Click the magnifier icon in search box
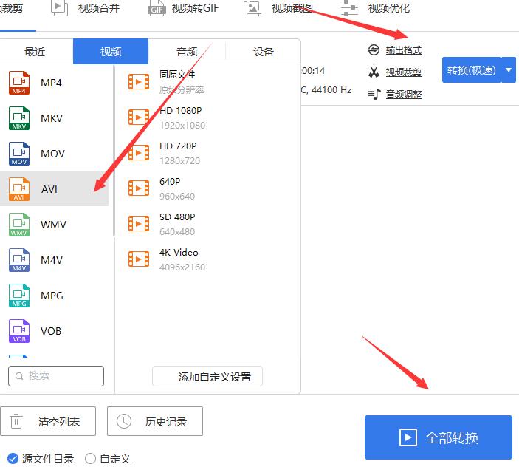The height and width of the screenshot is (467, 519). click(x=19, y=376)
